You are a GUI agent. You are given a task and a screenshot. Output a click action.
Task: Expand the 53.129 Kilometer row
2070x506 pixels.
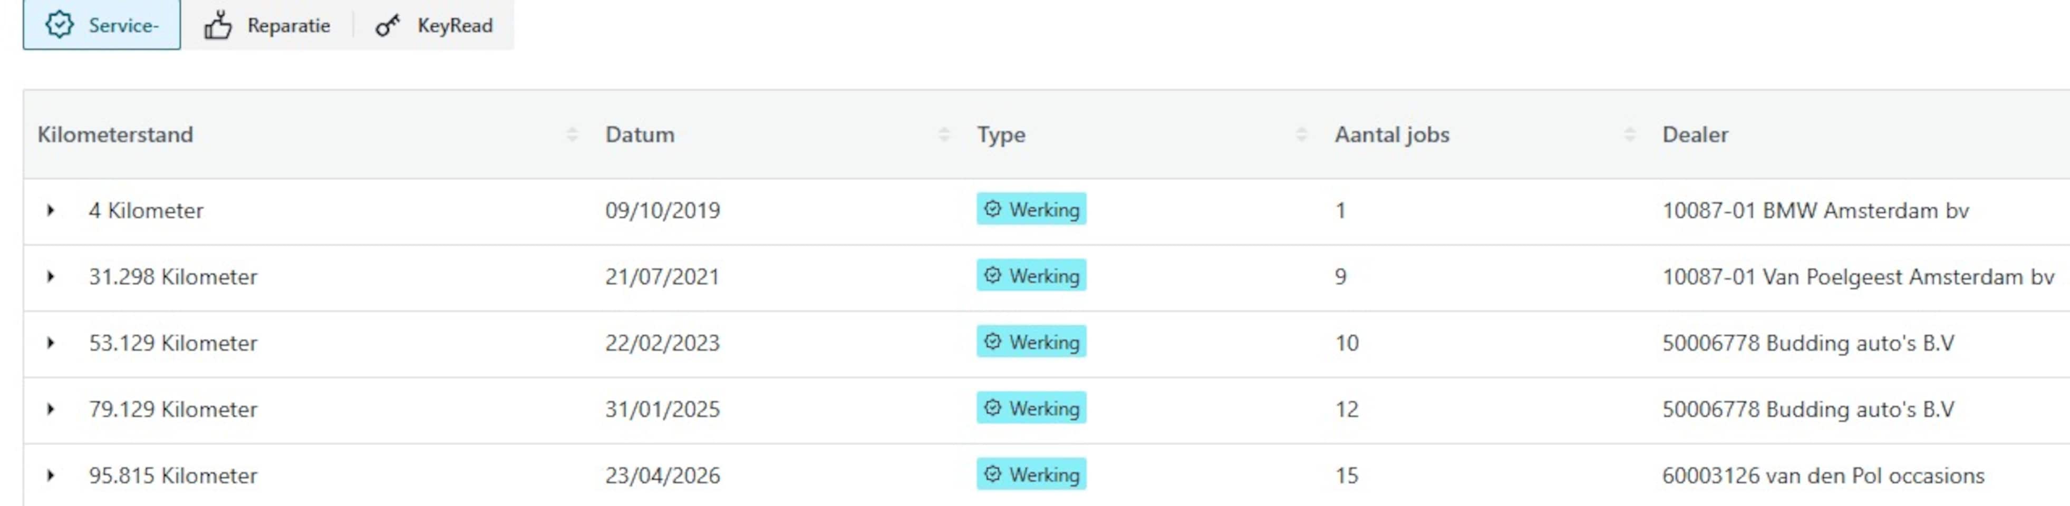[51, 343]
